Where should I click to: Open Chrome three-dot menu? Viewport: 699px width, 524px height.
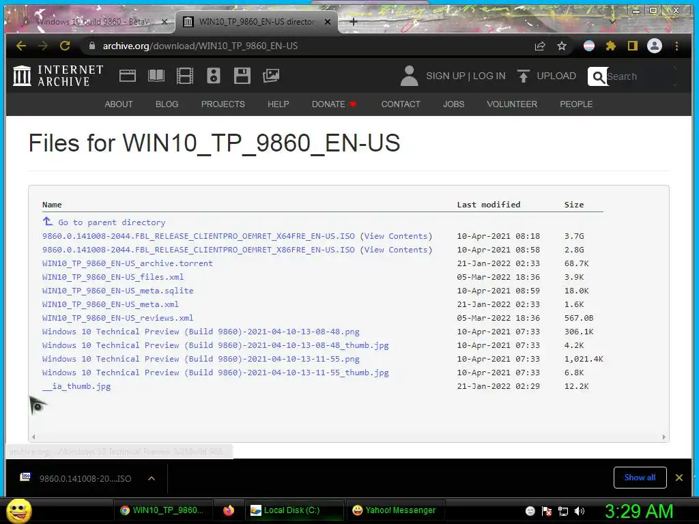[x=676, y=46]
